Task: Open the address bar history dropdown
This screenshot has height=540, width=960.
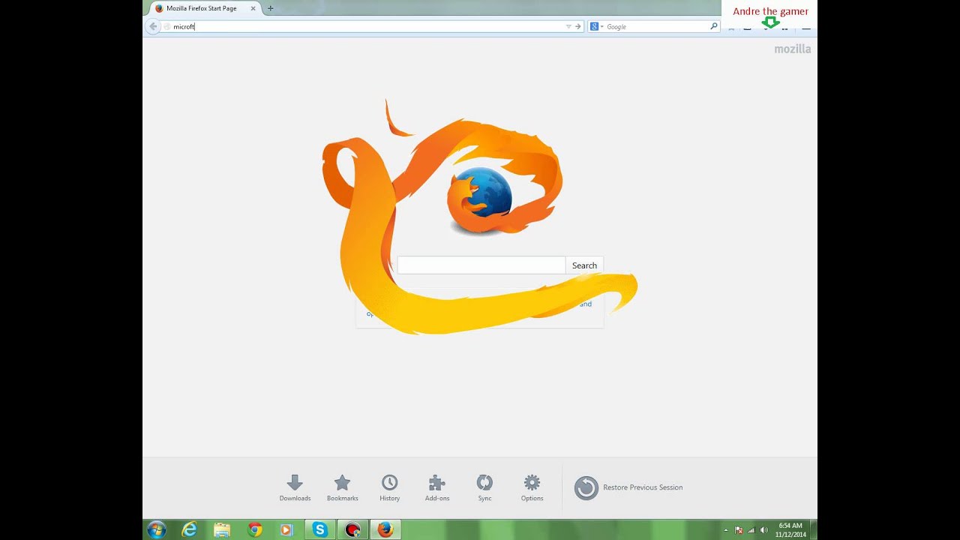Action: (x=568, y=26)
